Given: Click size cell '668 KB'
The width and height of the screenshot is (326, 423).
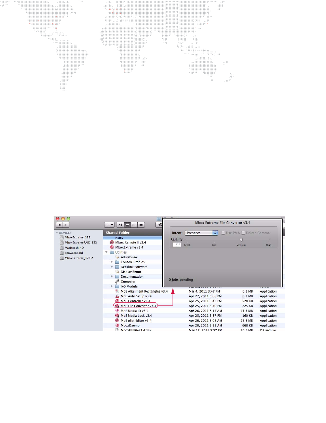Looking at the screenshot, I should (247, 326).
